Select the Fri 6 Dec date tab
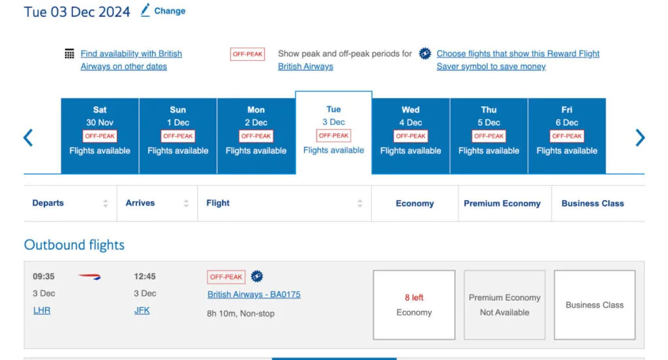 (x=567, y=136)
